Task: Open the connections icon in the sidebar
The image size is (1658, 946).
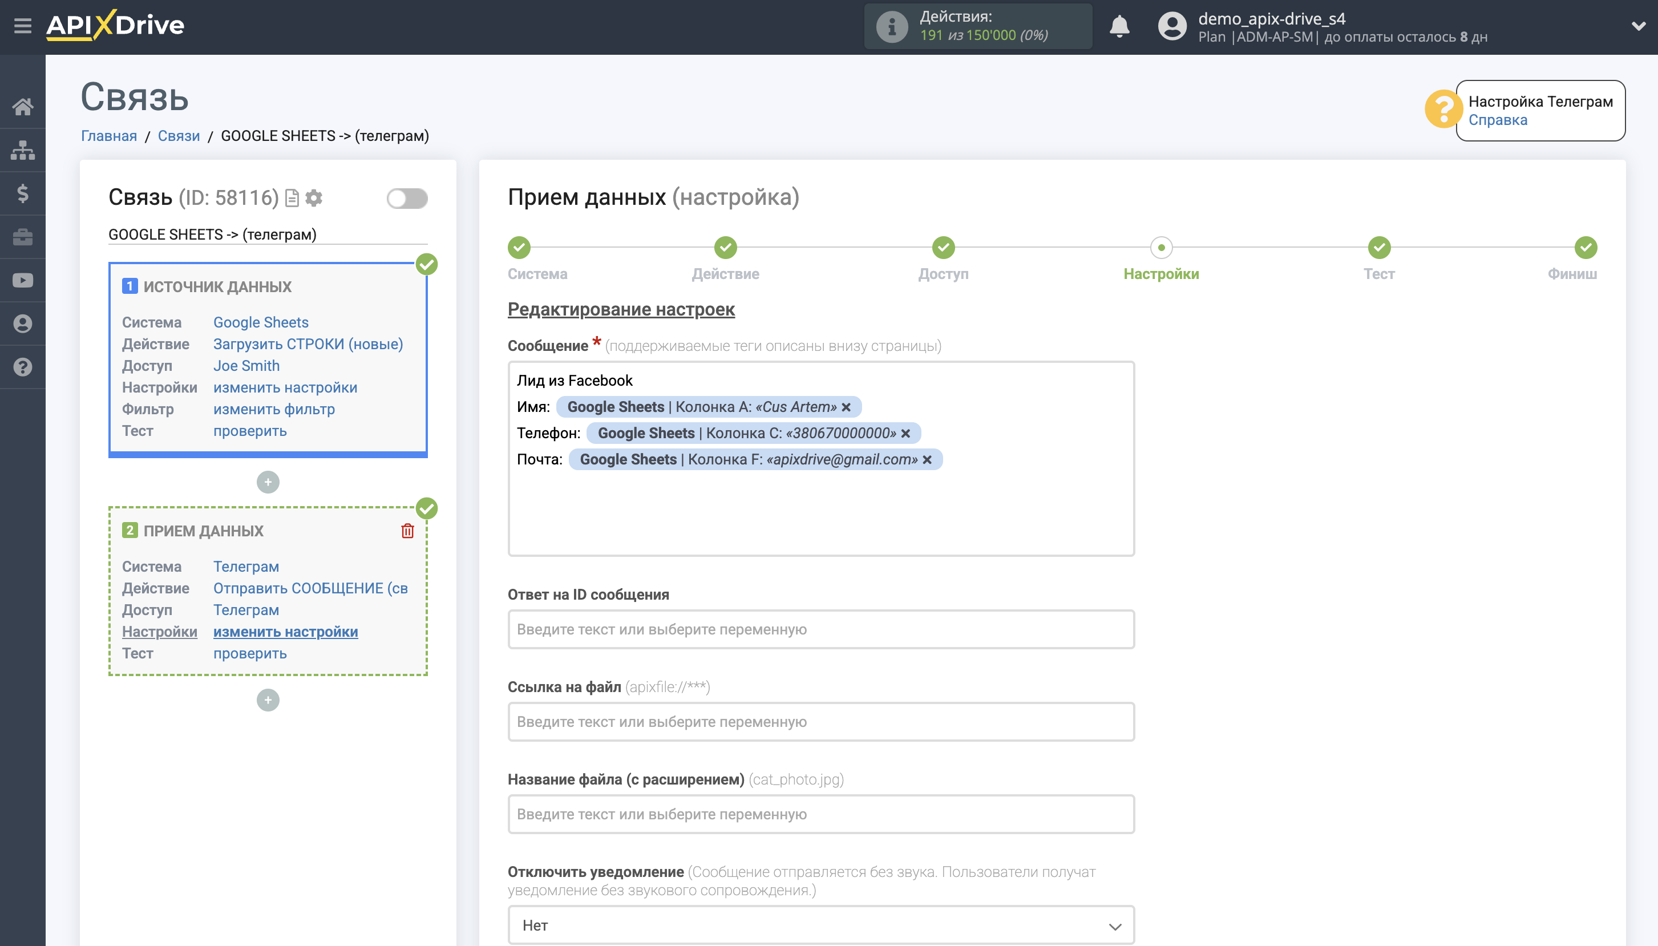Action: 23,149
